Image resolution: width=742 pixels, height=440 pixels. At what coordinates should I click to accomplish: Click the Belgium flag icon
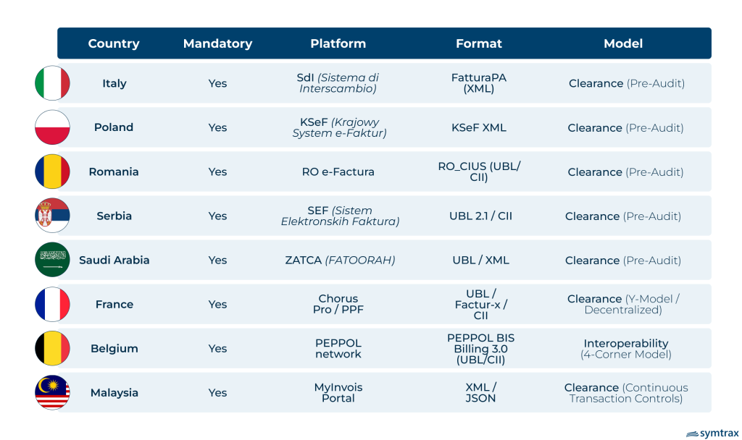tap(52, 348)
